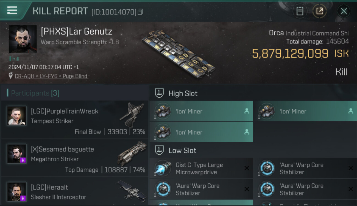Copy the kill report ID
Screen dimensions: 357x206
click(140, 12)
